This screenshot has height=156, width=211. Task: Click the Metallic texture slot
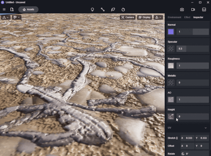[171, 83]
